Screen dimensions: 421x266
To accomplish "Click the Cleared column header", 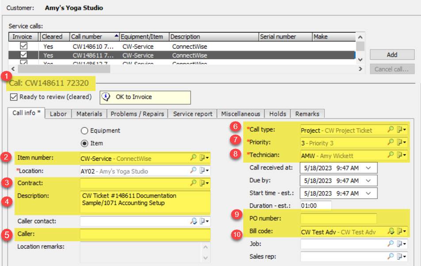I will [x=54, y=37].
